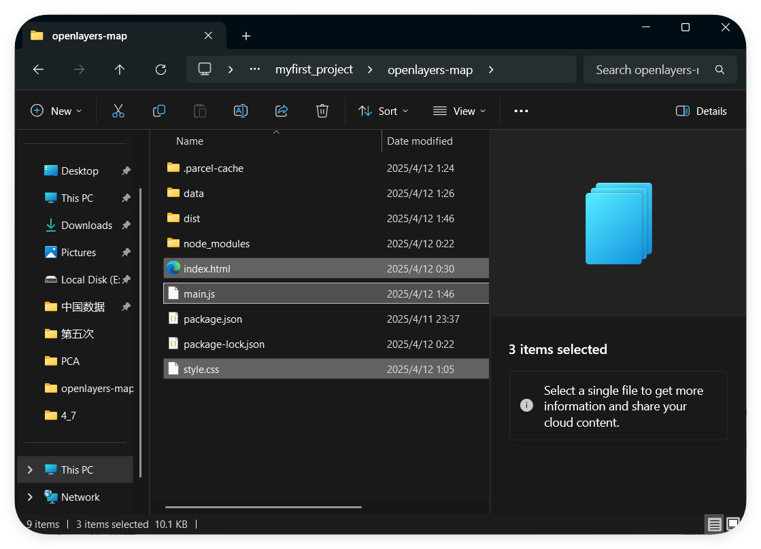Paste files from clipboard
Screen dimensions: 761x549
point(200,111)
